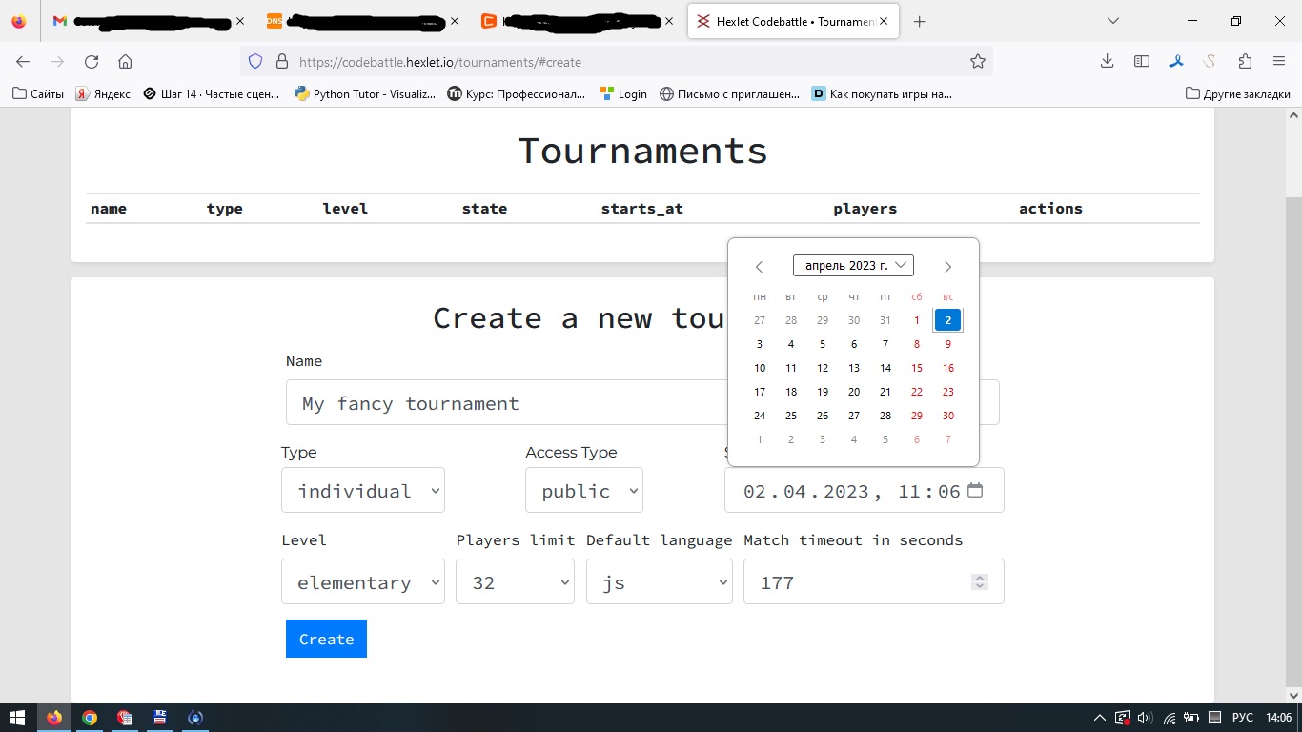The image size is (1302, 732).
Task: Expand the Default language dropdown showing "js"
Action: (659, 581)
